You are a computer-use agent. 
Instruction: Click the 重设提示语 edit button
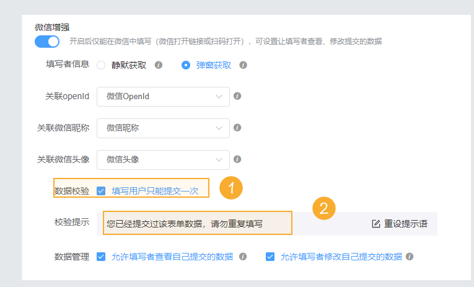point(400,224)
